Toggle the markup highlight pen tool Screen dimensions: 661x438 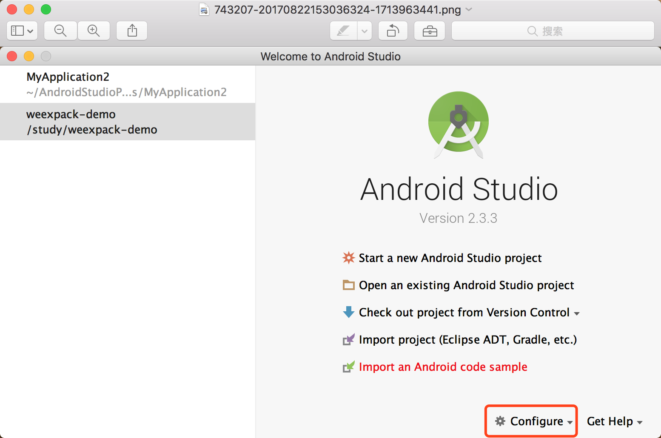click(x=343, y=31)
